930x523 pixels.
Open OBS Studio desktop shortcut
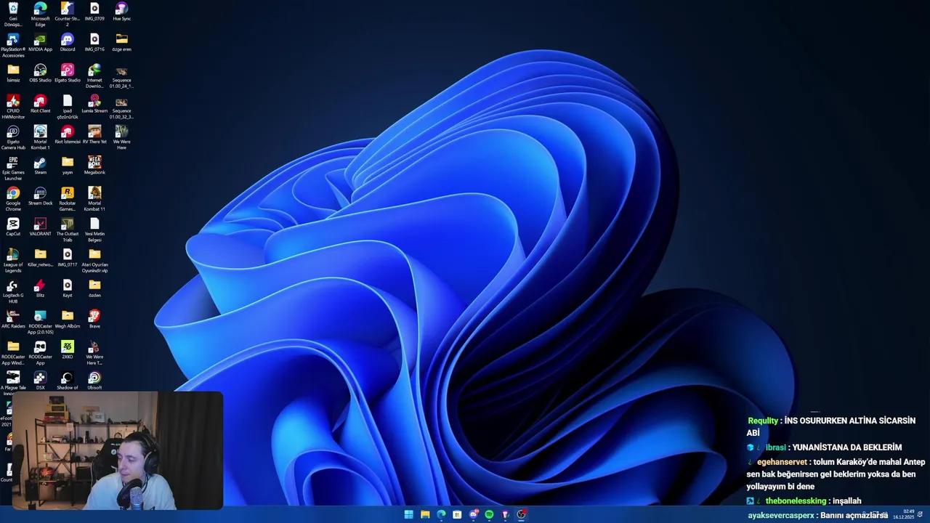point(40,70)
